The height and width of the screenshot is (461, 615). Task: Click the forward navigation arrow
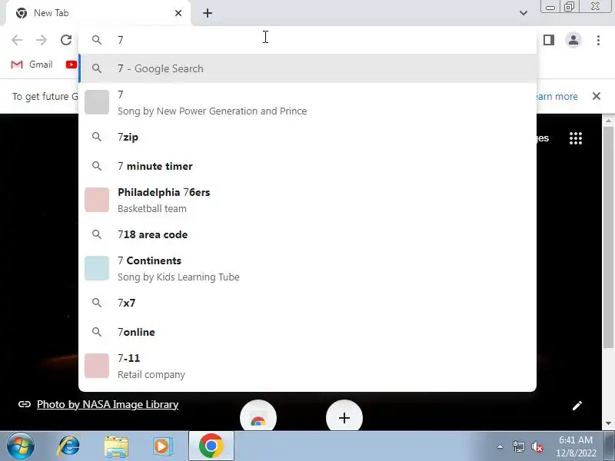[x=42, y=40]
